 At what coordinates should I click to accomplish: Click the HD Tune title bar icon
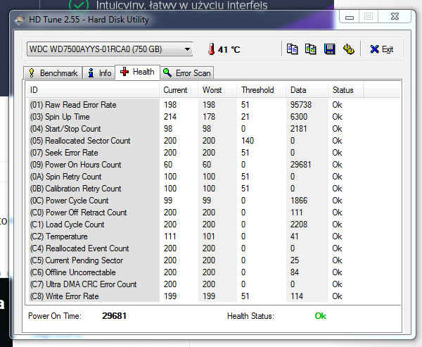pyautogui.click(x=20, y=20)
